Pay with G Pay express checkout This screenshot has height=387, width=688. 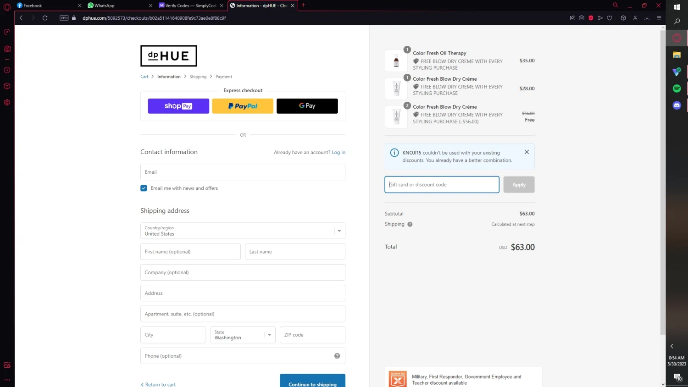click(x=307, y=106)
